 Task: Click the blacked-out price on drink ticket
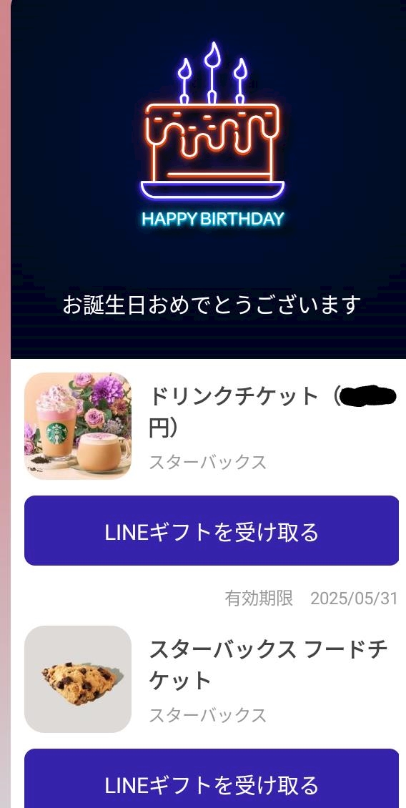pyautogui.click(x=369, y=396)
